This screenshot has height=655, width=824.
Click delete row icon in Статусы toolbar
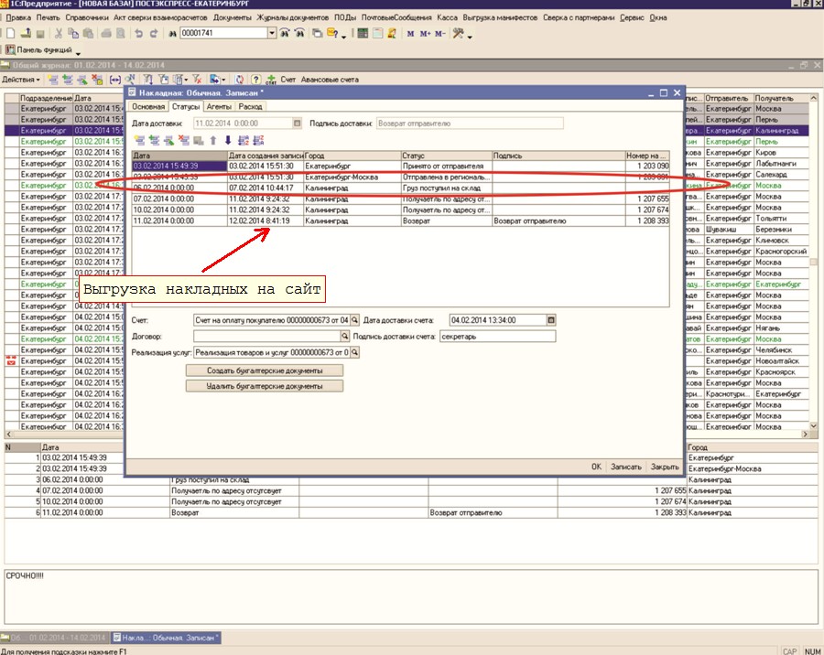(x=183, y=140)
